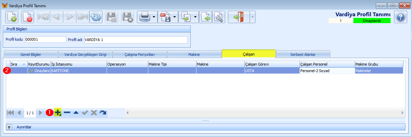Click the exit door icon
Viewport: 412px width, 137px height.
[x=238, y=17]
